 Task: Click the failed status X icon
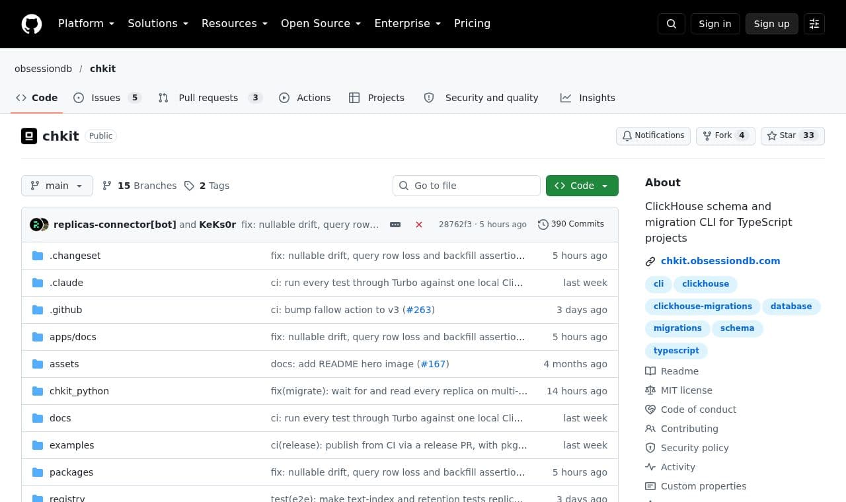pyautogui.click(x=419, y=225)
